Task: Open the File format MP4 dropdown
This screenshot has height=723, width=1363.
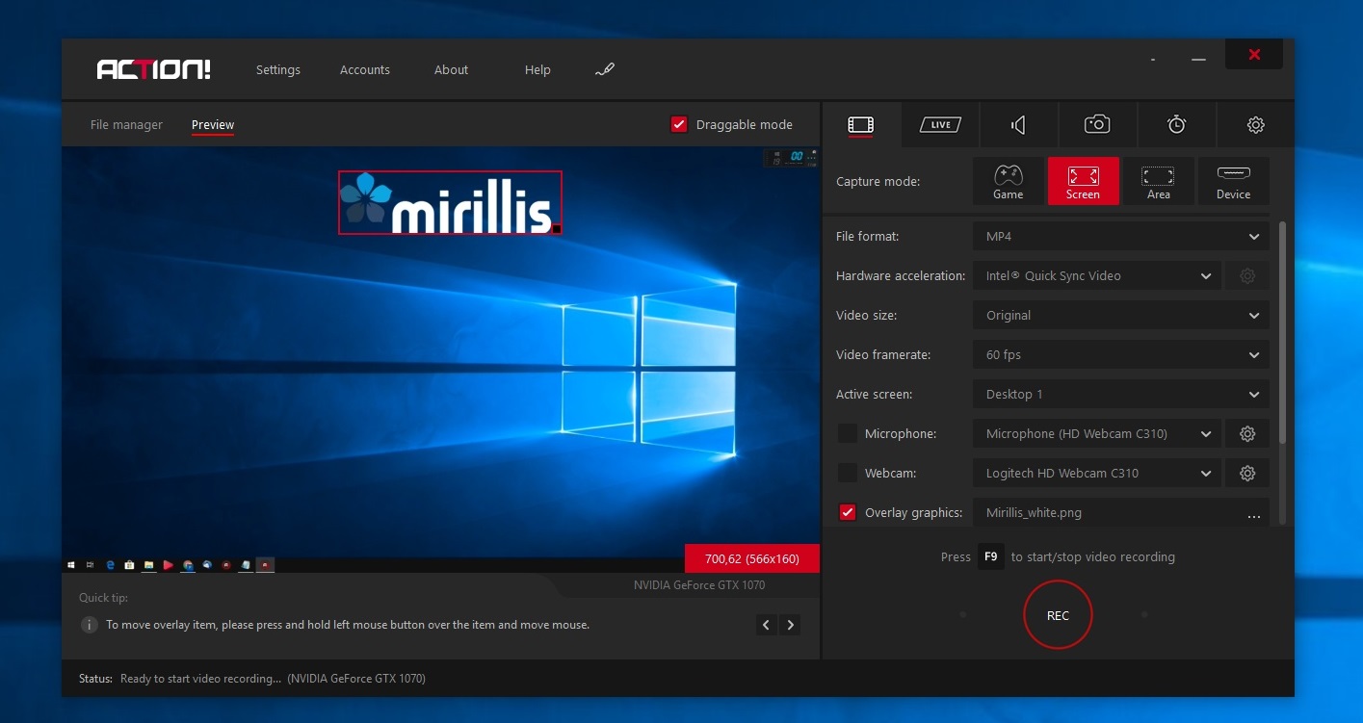Action: [1121, 236]
